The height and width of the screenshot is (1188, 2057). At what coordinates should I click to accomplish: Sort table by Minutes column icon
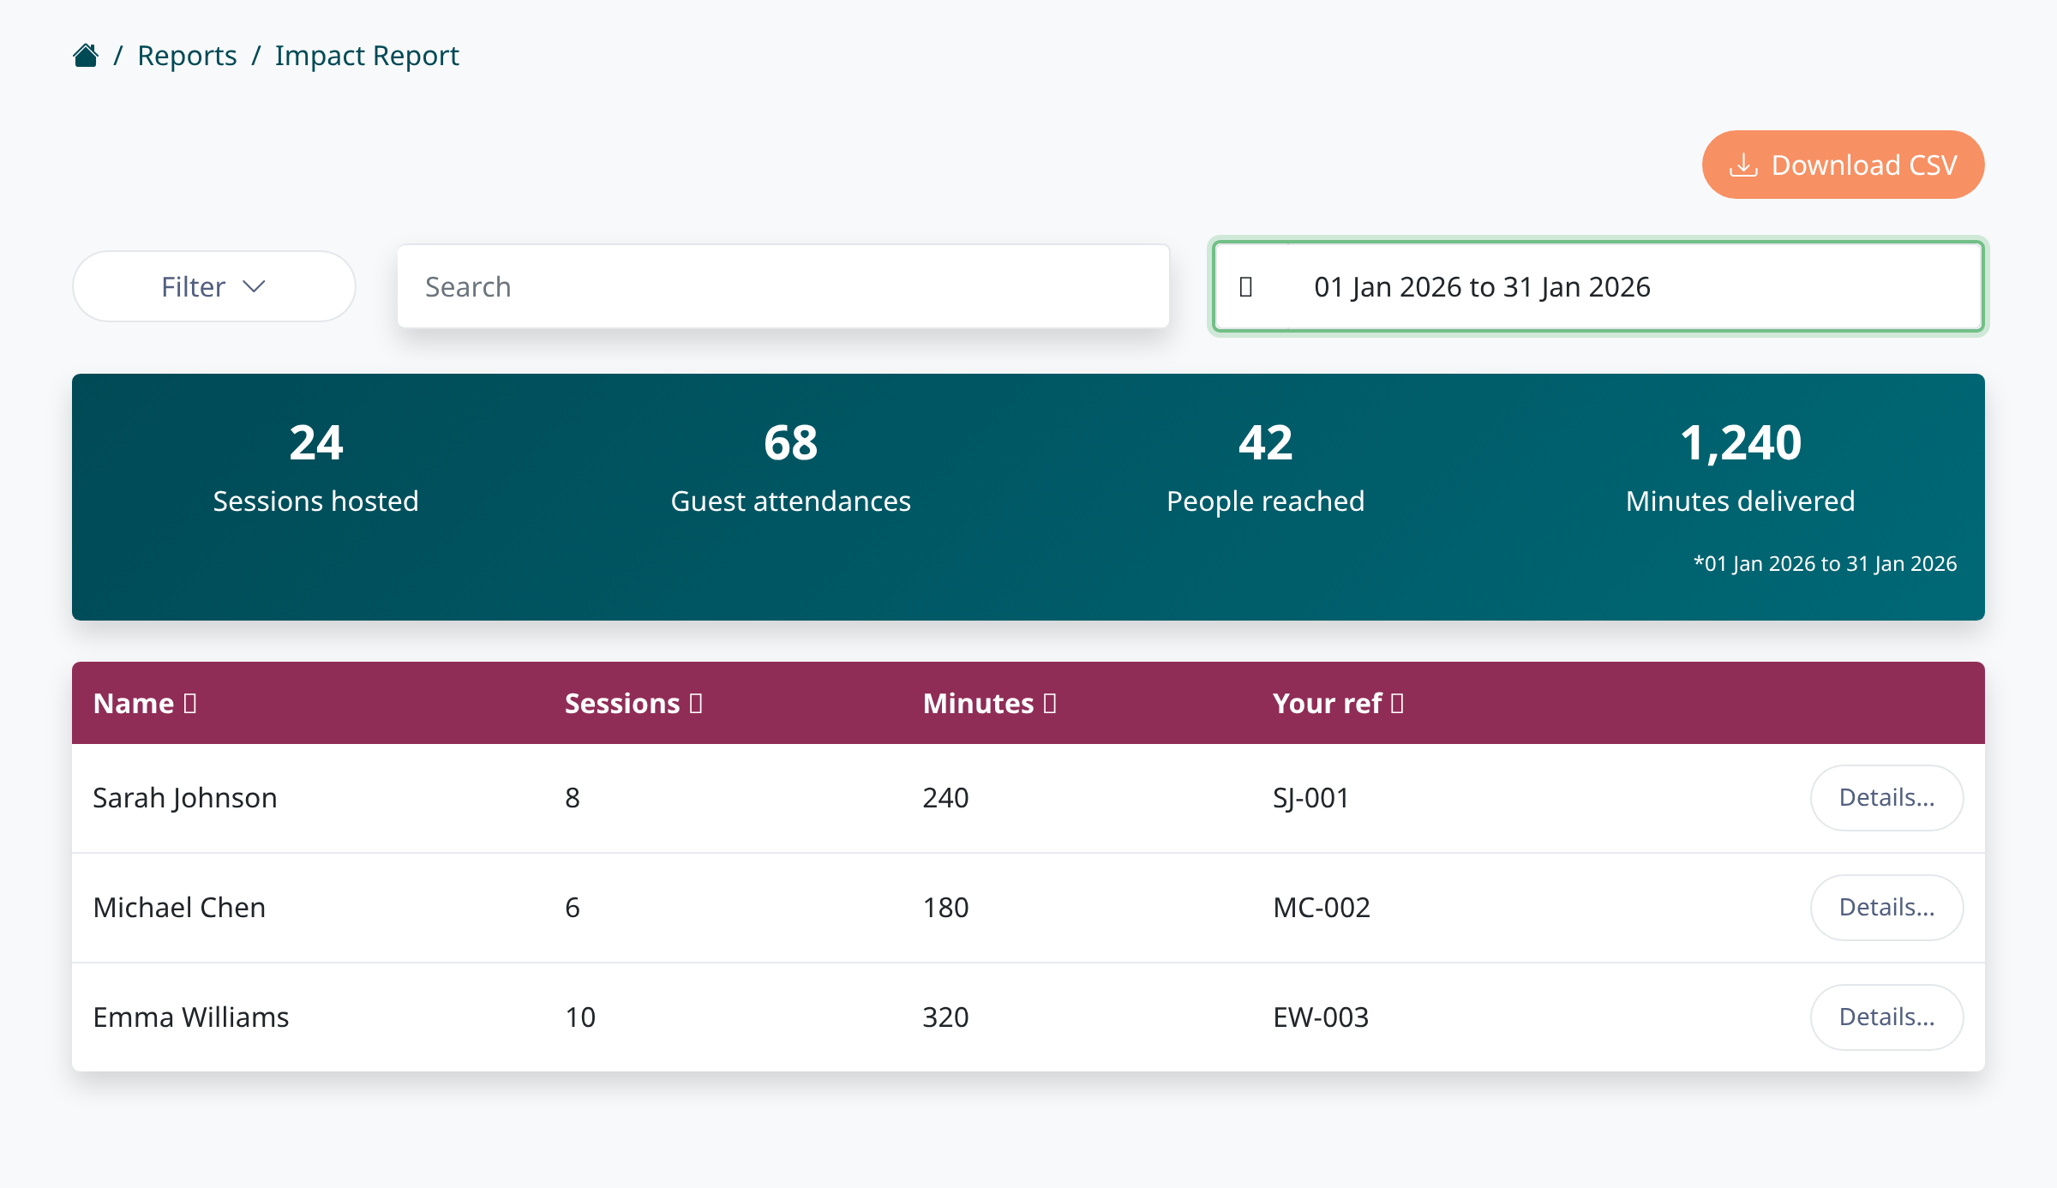1050,704
